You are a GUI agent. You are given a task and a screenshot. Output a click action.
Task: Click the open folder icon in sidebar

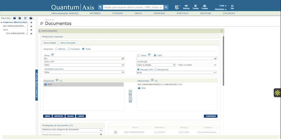click(31, 18)
